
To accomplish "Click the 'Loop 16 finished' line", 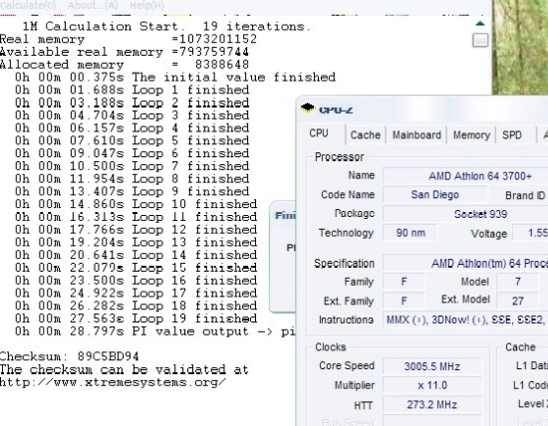I will (x=136, y=281).
